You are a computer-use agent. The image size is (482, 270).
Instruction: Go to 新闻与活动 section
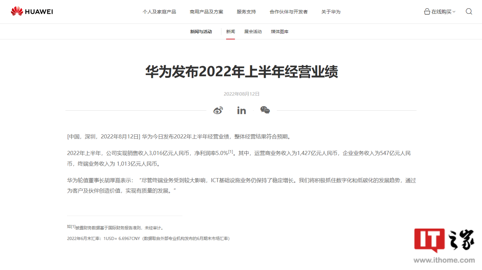(x=201, y=32)
